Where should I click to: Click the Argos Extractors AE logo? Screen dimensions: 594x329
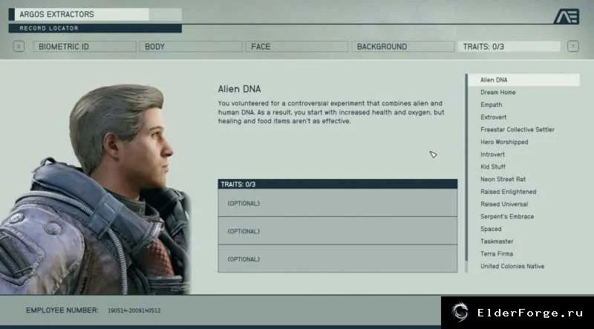(x=567, y=16)
